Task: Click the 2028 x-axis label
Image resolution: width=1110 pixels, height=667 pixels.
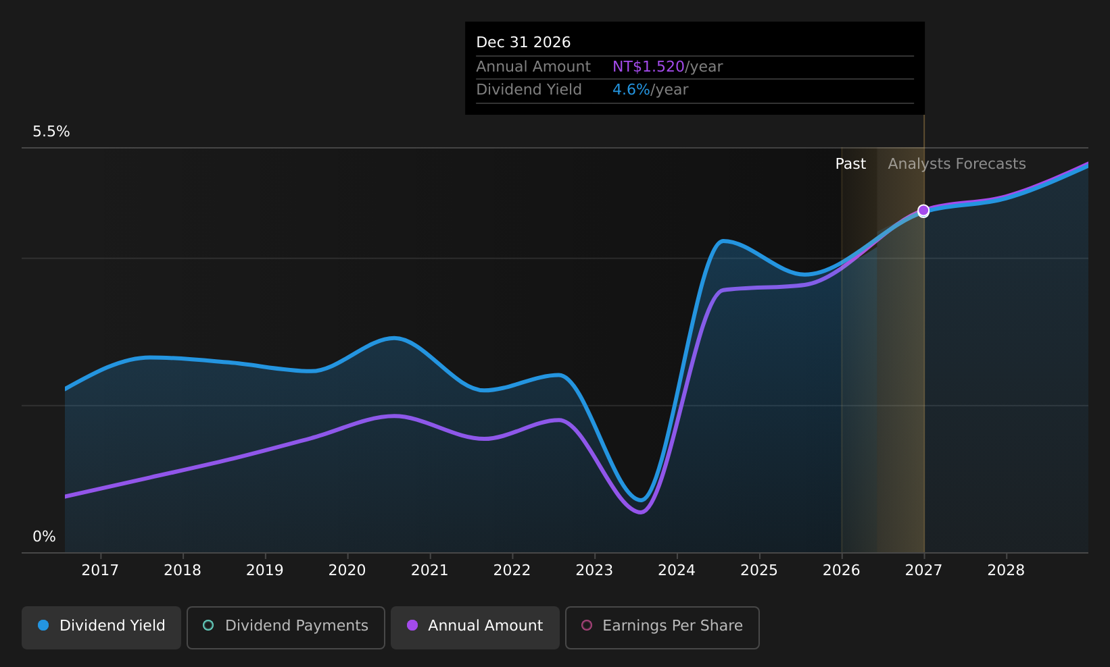Action: coord(1007,570)
